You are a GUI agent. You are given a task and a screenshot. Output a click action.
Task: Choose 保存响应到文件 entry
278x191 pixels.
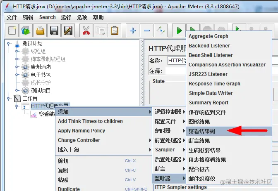229,112
